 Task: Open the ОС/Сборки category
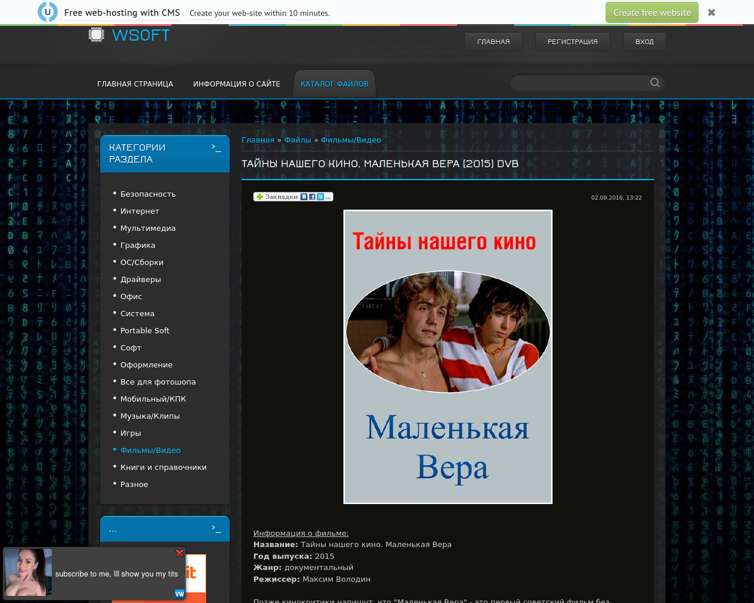(142, 263)
